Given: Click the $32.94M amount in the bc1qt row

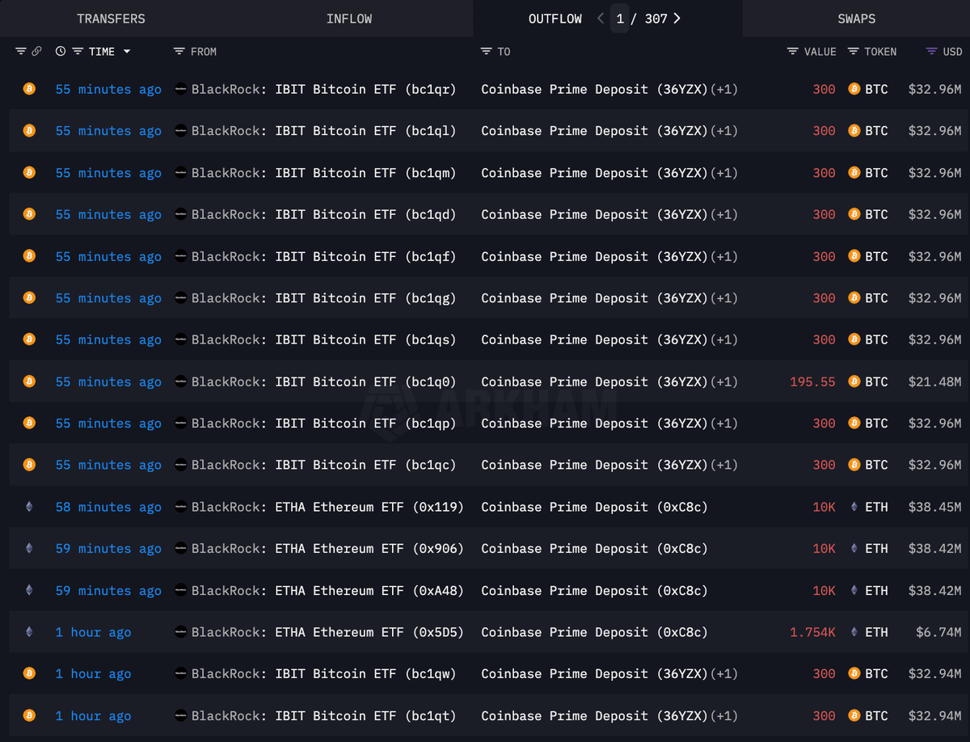Looking at the screenshot, I should coord(934,715).
